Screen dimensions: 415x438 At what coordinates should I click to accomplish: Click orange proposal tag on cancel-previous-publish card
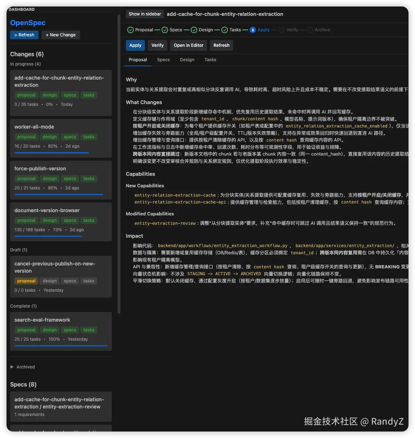pyautogui.click(x=26, y=281)
